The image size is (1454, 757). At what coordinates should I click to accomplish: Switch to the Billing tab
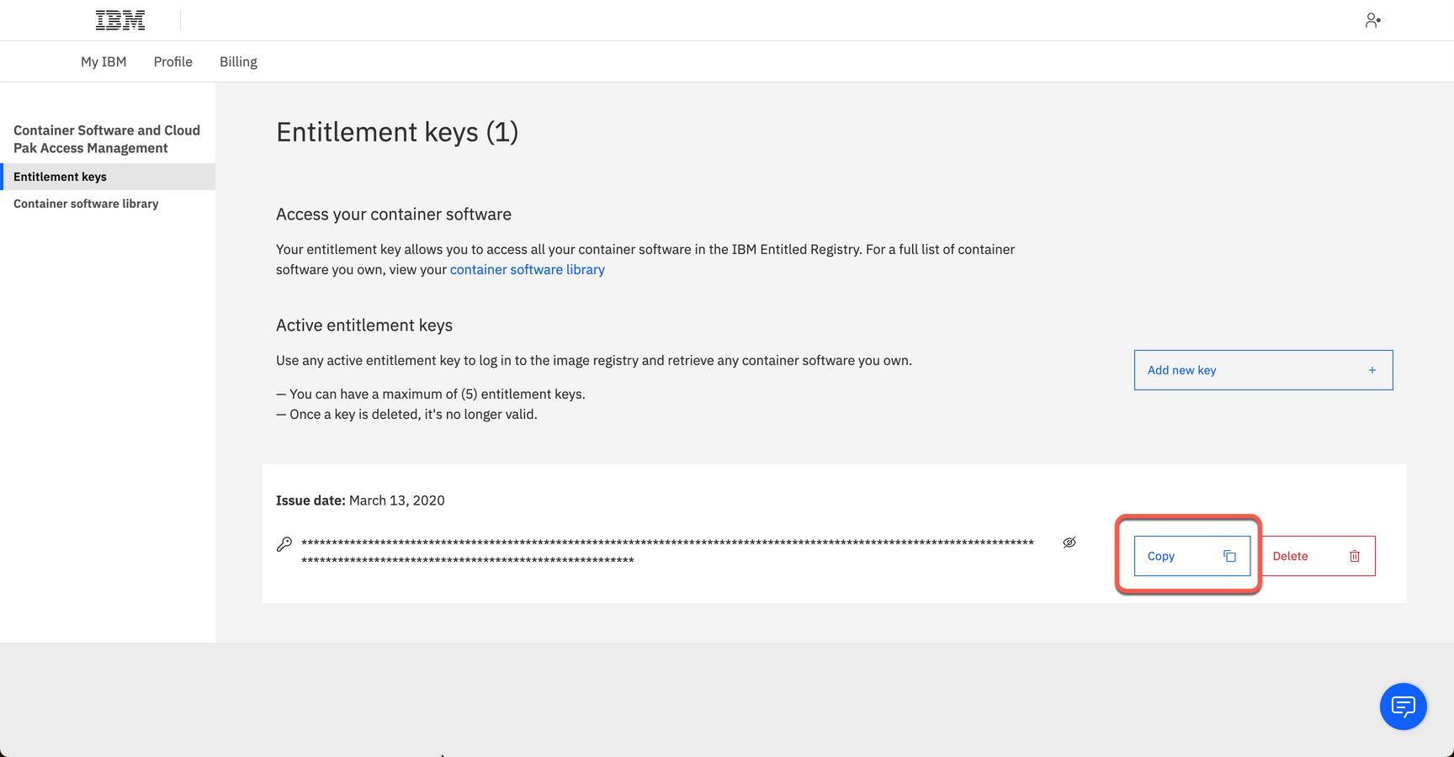pos(238,61)
